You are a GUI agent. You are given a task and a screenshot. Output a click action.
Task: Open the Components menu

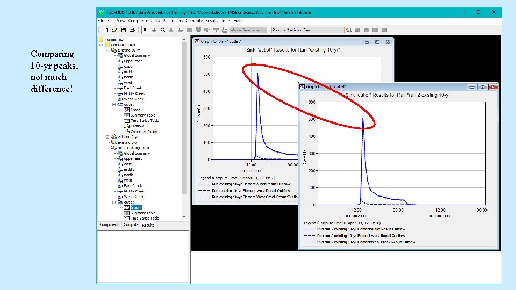140,21
